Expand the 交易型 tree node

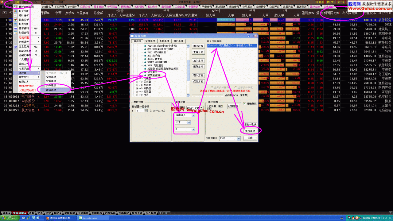click(x=137, y=91)
